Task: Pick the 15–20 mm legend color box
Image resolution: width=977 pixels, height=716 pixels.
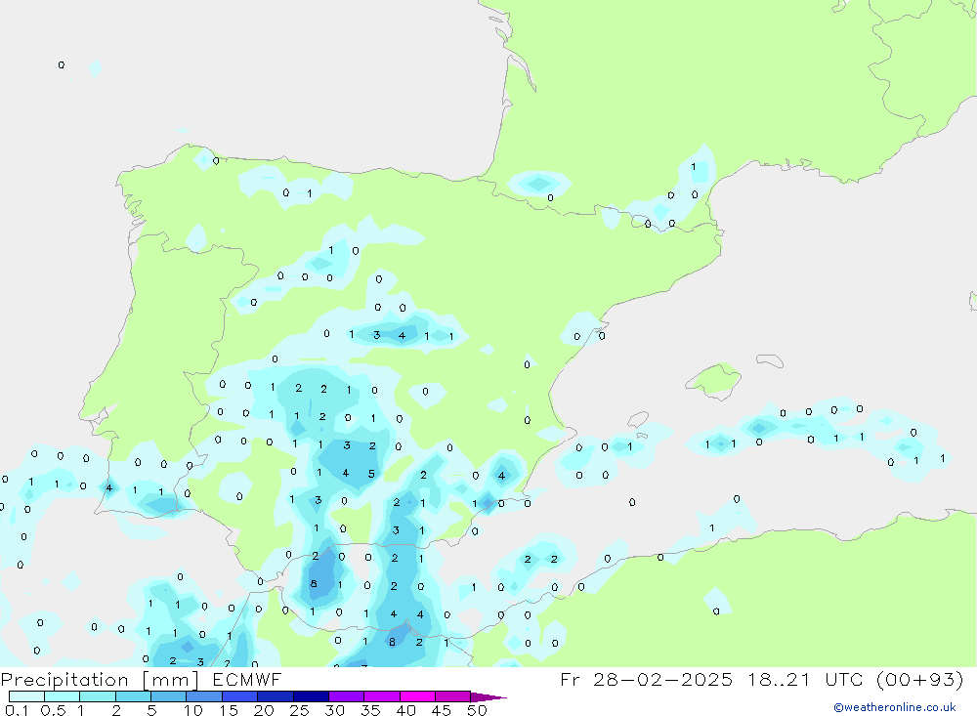Action: click(240, 696)
